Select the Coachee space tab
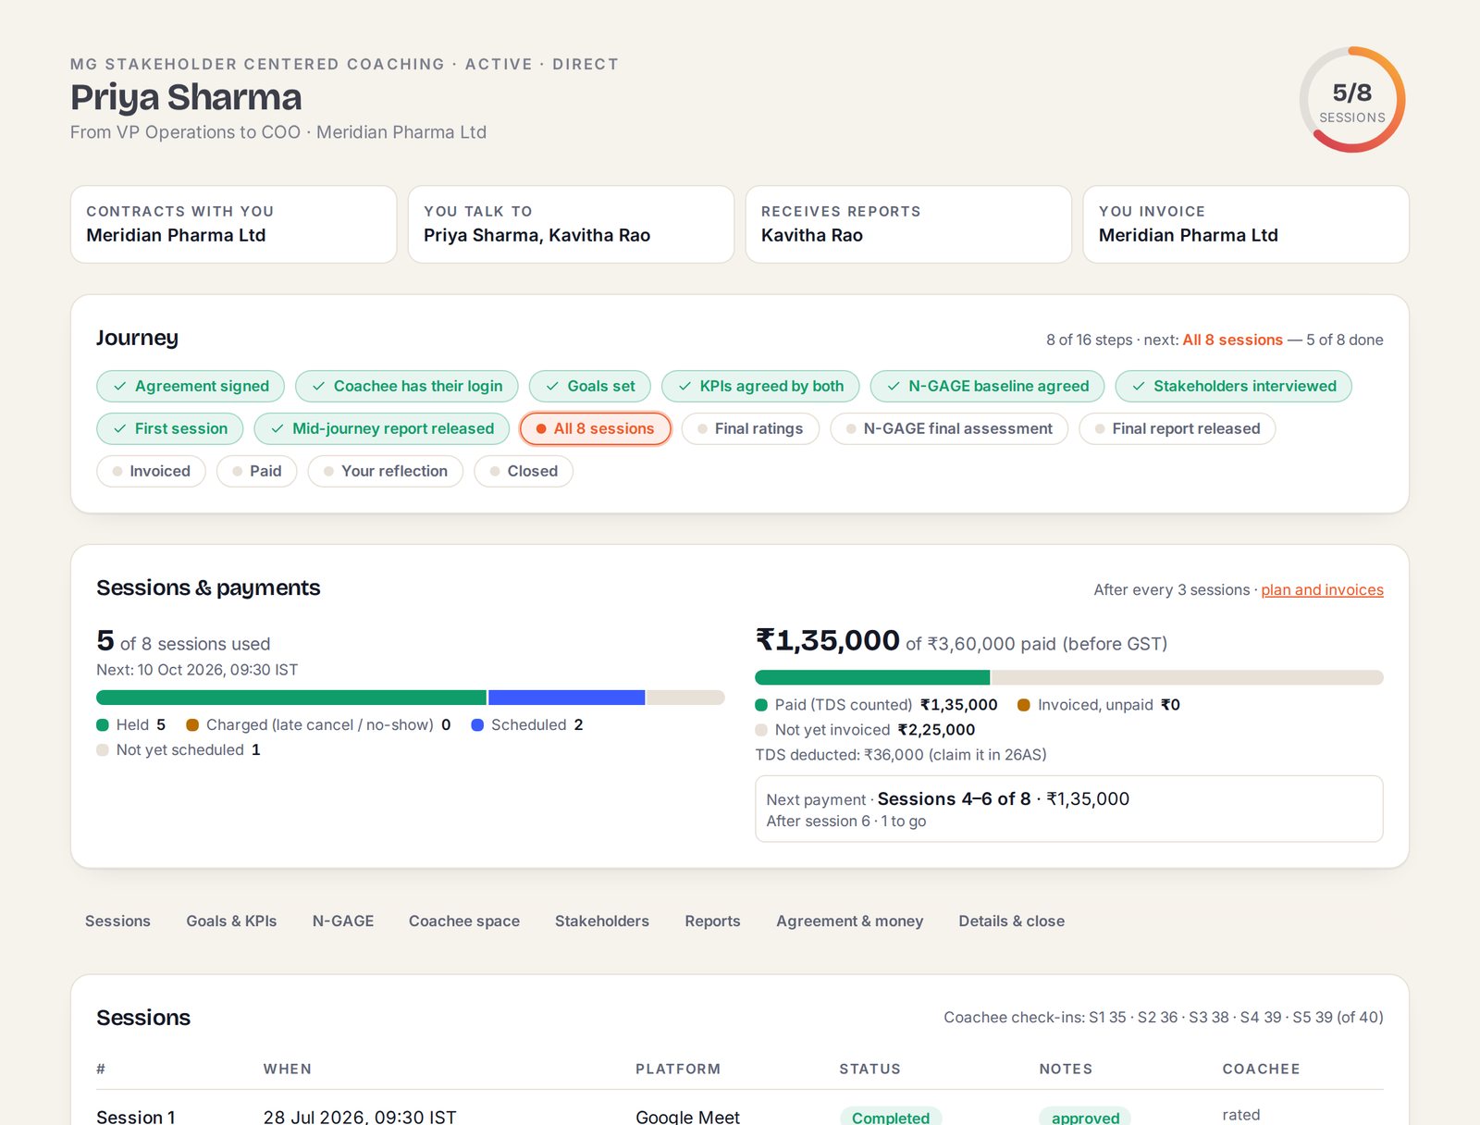This screenshot has height=1125, width=1480. [x=464, y=921]
